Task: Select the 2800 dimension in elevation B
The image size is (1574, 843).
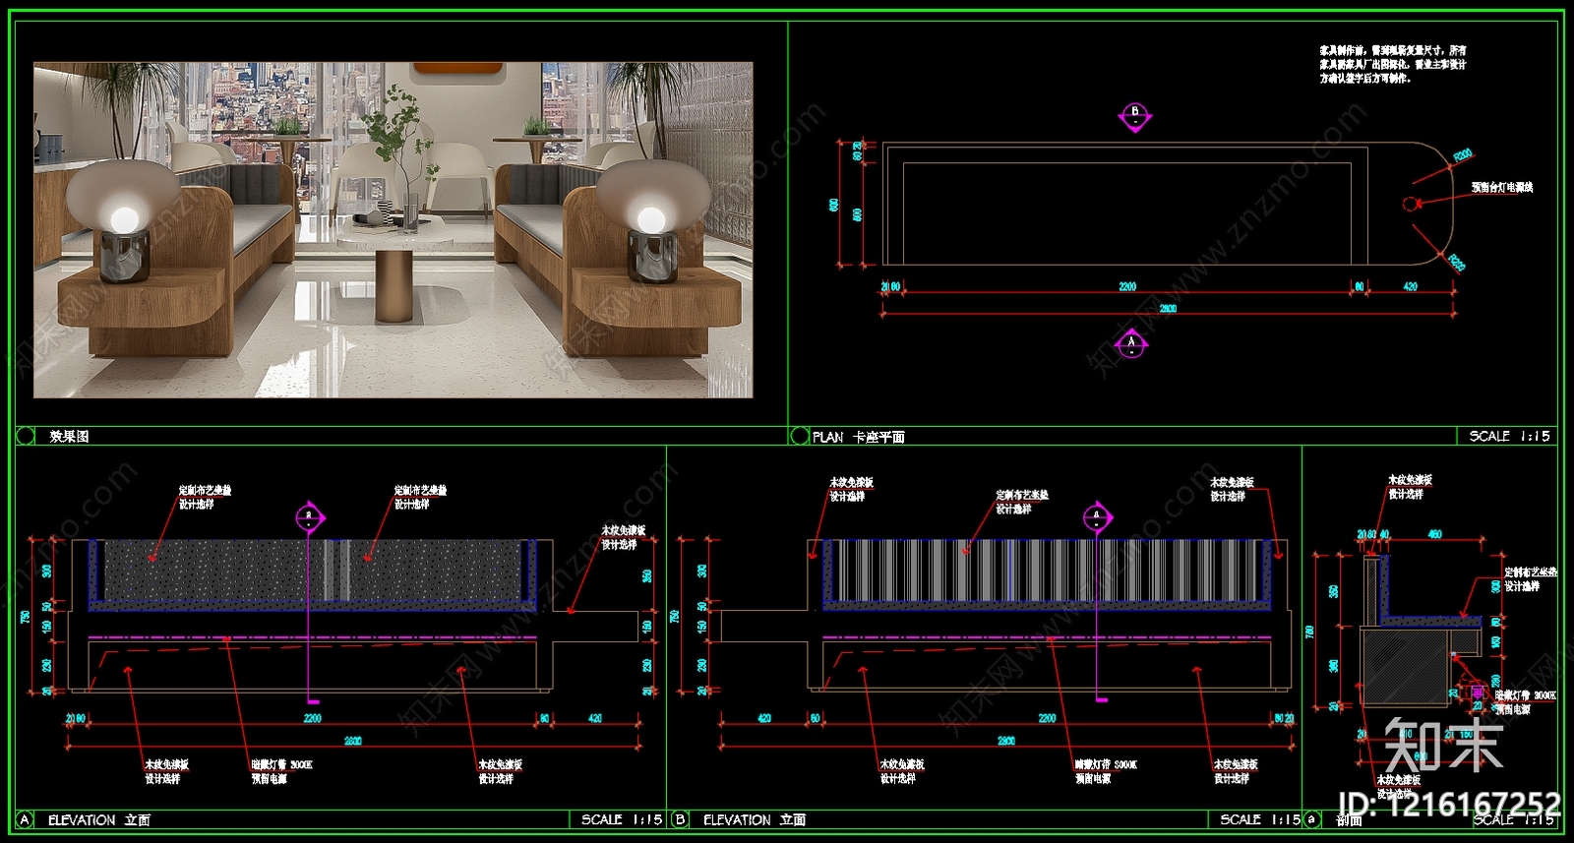Action: [1006, 741]
